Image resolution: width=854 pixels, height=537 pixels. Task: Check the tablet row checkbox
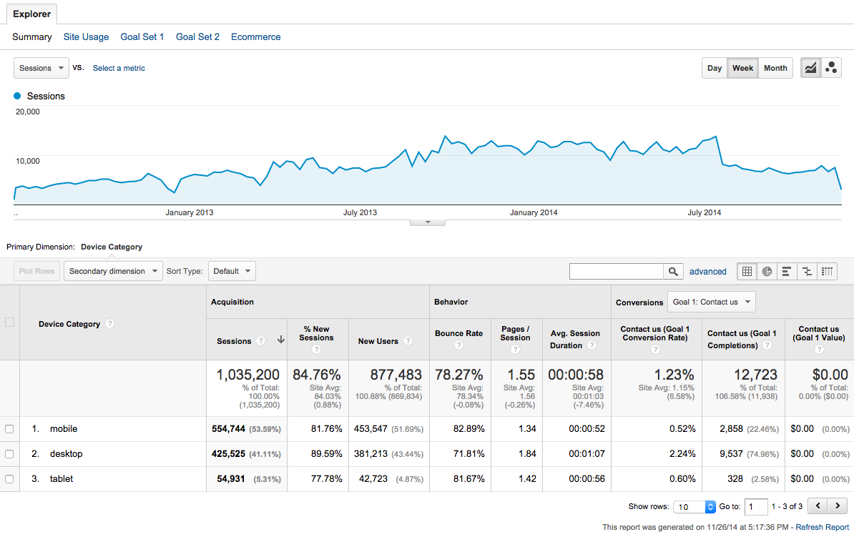pos(9,479)
